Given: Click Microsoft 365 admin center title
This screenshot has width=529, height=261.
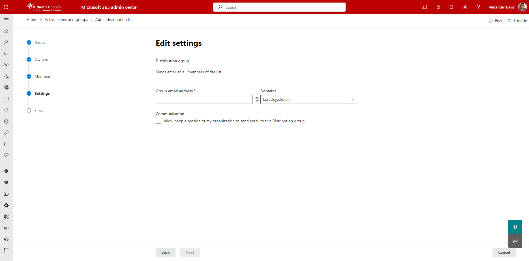Looking at the screenshot, I should [110, 7].
